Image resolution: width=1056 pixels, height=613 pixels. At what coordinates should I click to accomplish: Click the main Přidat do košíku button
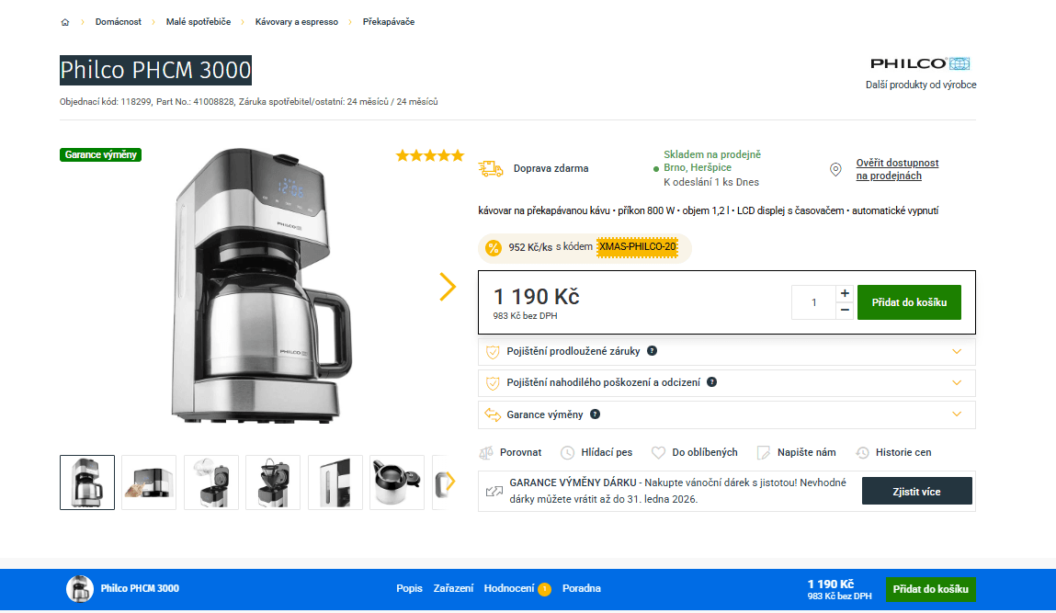pyautogui.click(x=908, y=302)
